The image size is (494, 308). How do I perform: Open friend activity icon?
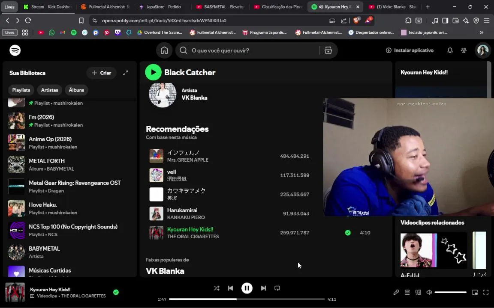tap(464, 50)
